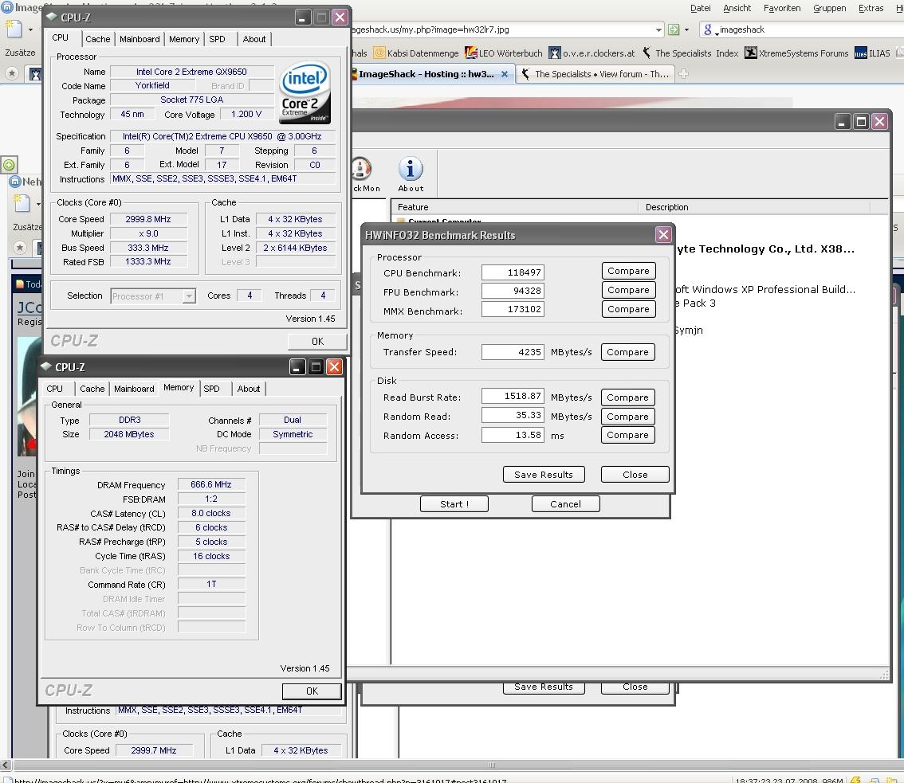904x783 pixels.
Task: Open the Datei menu
Action: (x=701, y=8)
